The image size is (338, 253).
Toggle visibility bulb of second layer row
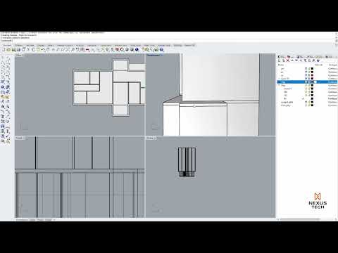click(x=306, y=72)
